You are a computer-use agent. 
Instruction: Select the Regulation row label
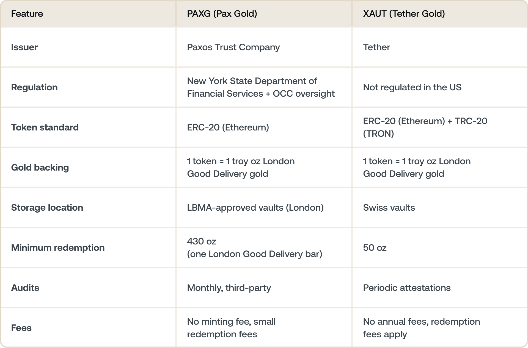tap(34, 87)
